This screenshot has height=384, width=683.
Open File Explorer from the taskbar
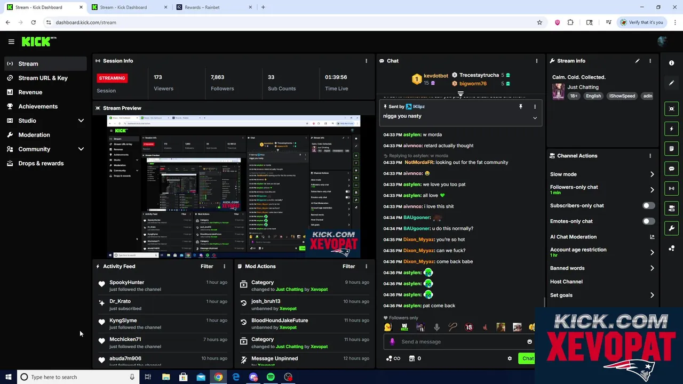pos(166,377)
